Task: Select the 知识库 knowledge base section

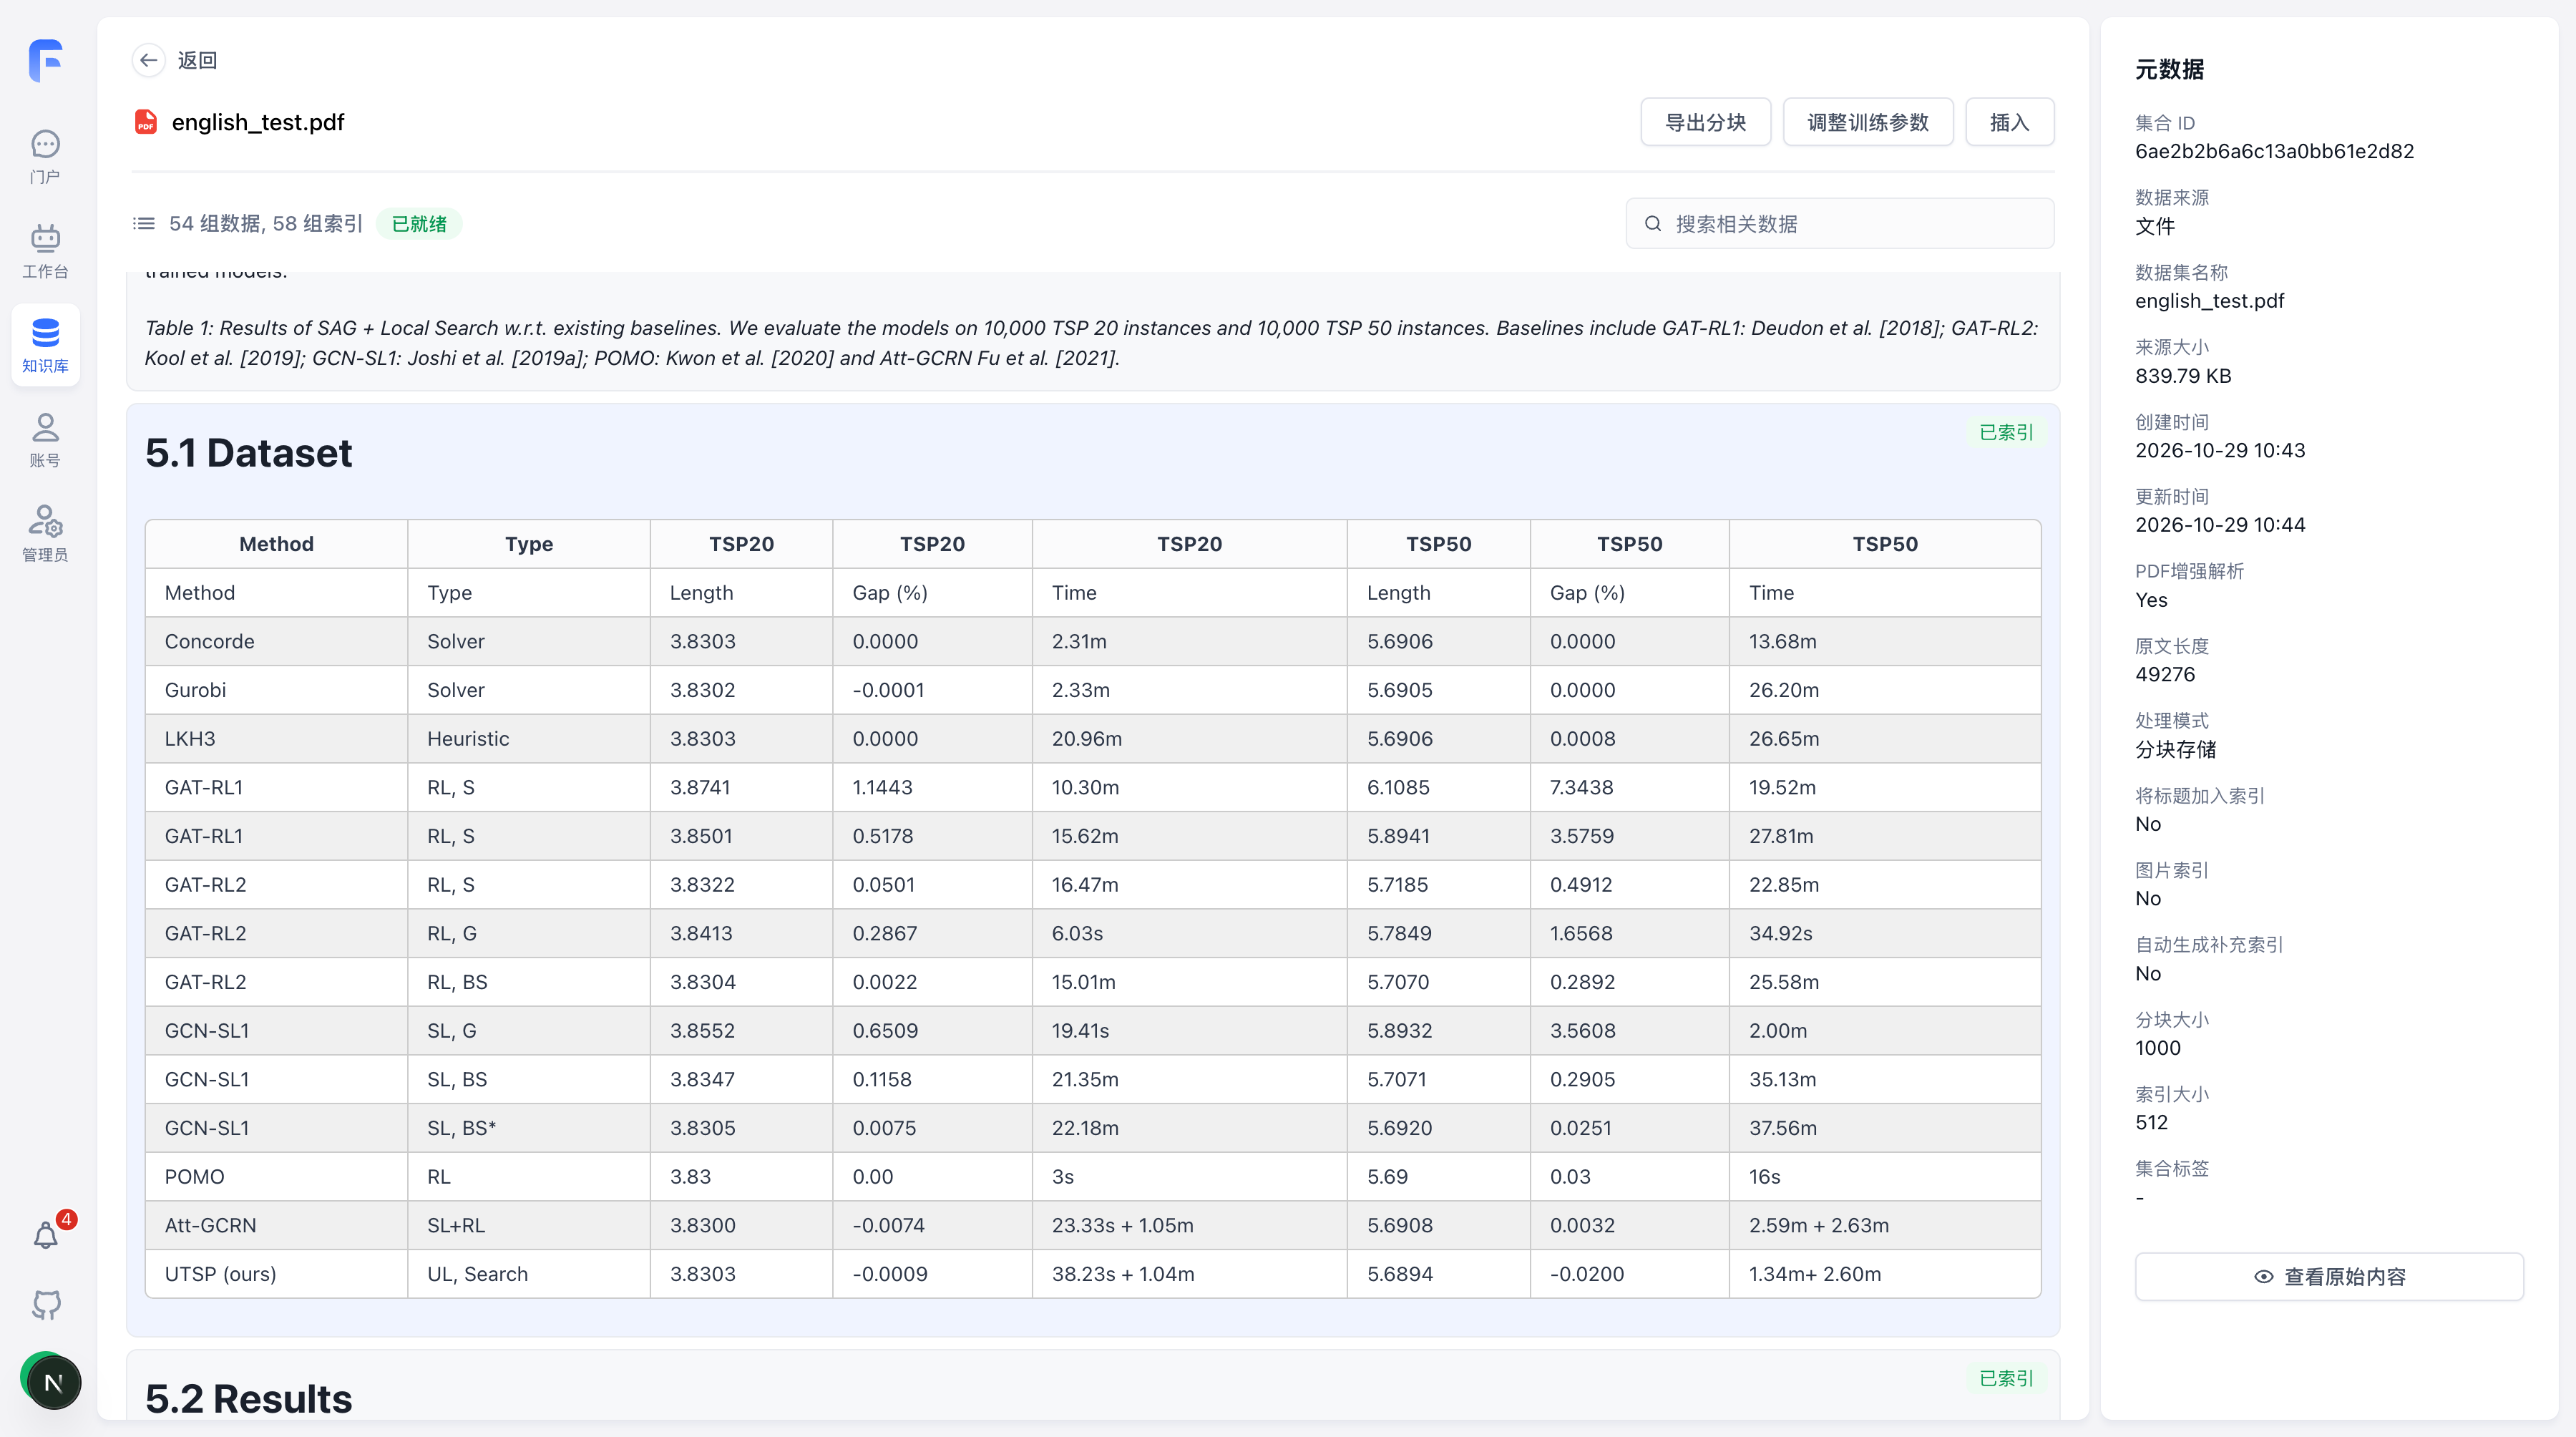Action: (x=46, y=345)
